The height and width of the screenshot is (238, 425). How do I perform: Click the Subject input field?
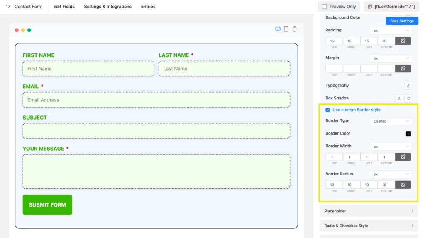(x=156, y=131)
